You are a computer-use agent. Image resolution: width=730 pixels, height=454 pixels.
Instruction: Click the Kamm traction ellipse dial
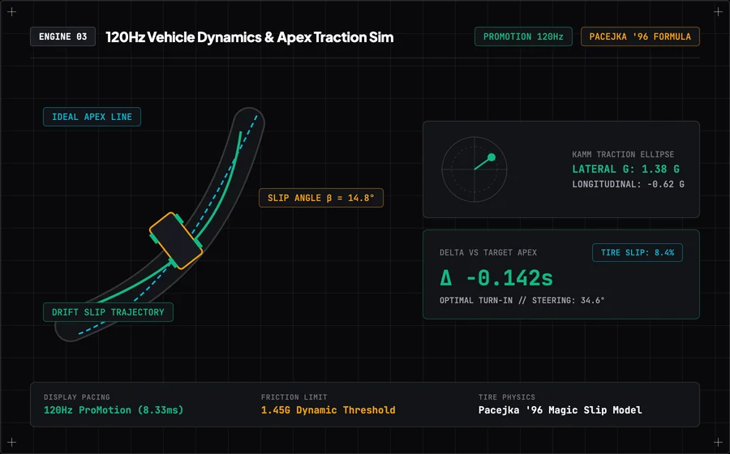[x=474, y=169]
